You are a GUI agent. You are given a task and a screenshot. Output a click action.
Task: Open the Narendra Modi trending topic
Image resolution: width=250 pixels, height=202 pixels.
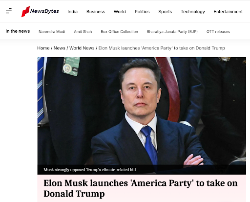tap(52, 31)
